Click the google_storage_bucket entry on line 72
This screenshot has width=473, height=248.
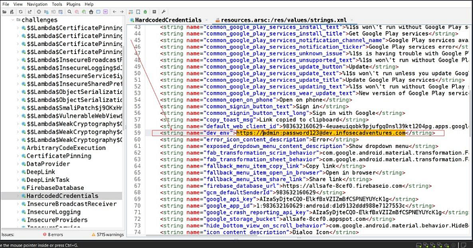click(278, 219)
